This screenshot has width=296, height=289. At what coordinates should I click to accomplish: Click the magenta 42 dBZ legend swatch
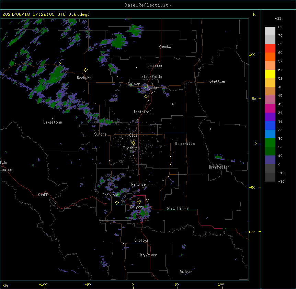click(270, 108)
